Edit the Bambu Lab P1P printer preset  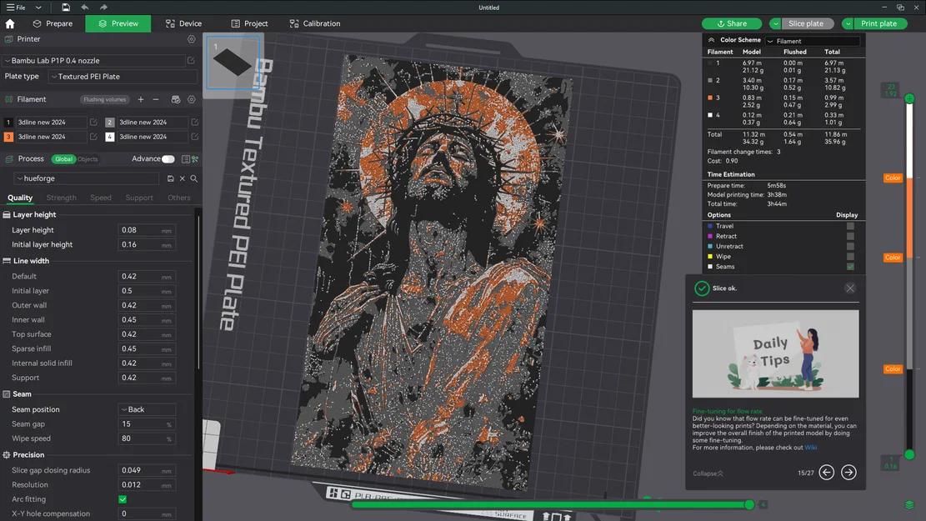click(x=191, y=60)
